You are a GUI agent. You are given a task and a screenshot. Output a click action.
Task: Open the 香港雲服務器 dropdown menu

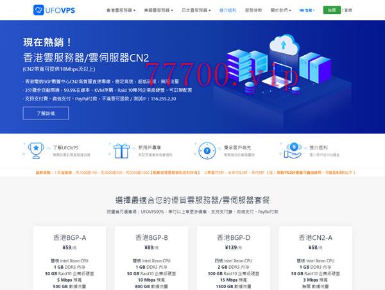click(121, 10)
